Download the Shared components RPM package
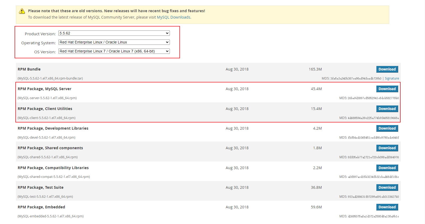 [387, 148]
